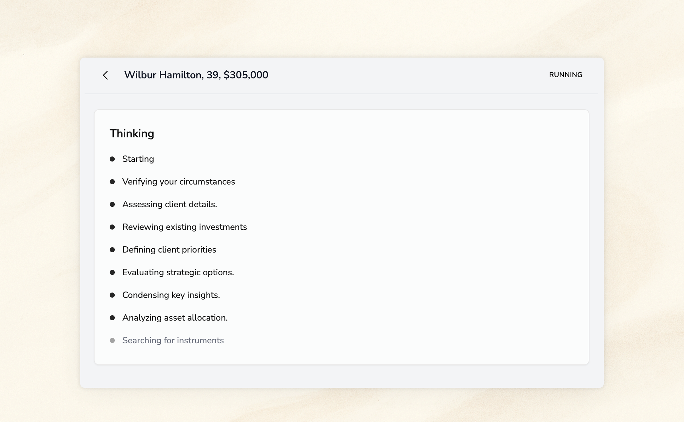The width and height of the screenshot is (684, 422).
Task: Open Reviewing existing investments step
Action: click(184, 227)
